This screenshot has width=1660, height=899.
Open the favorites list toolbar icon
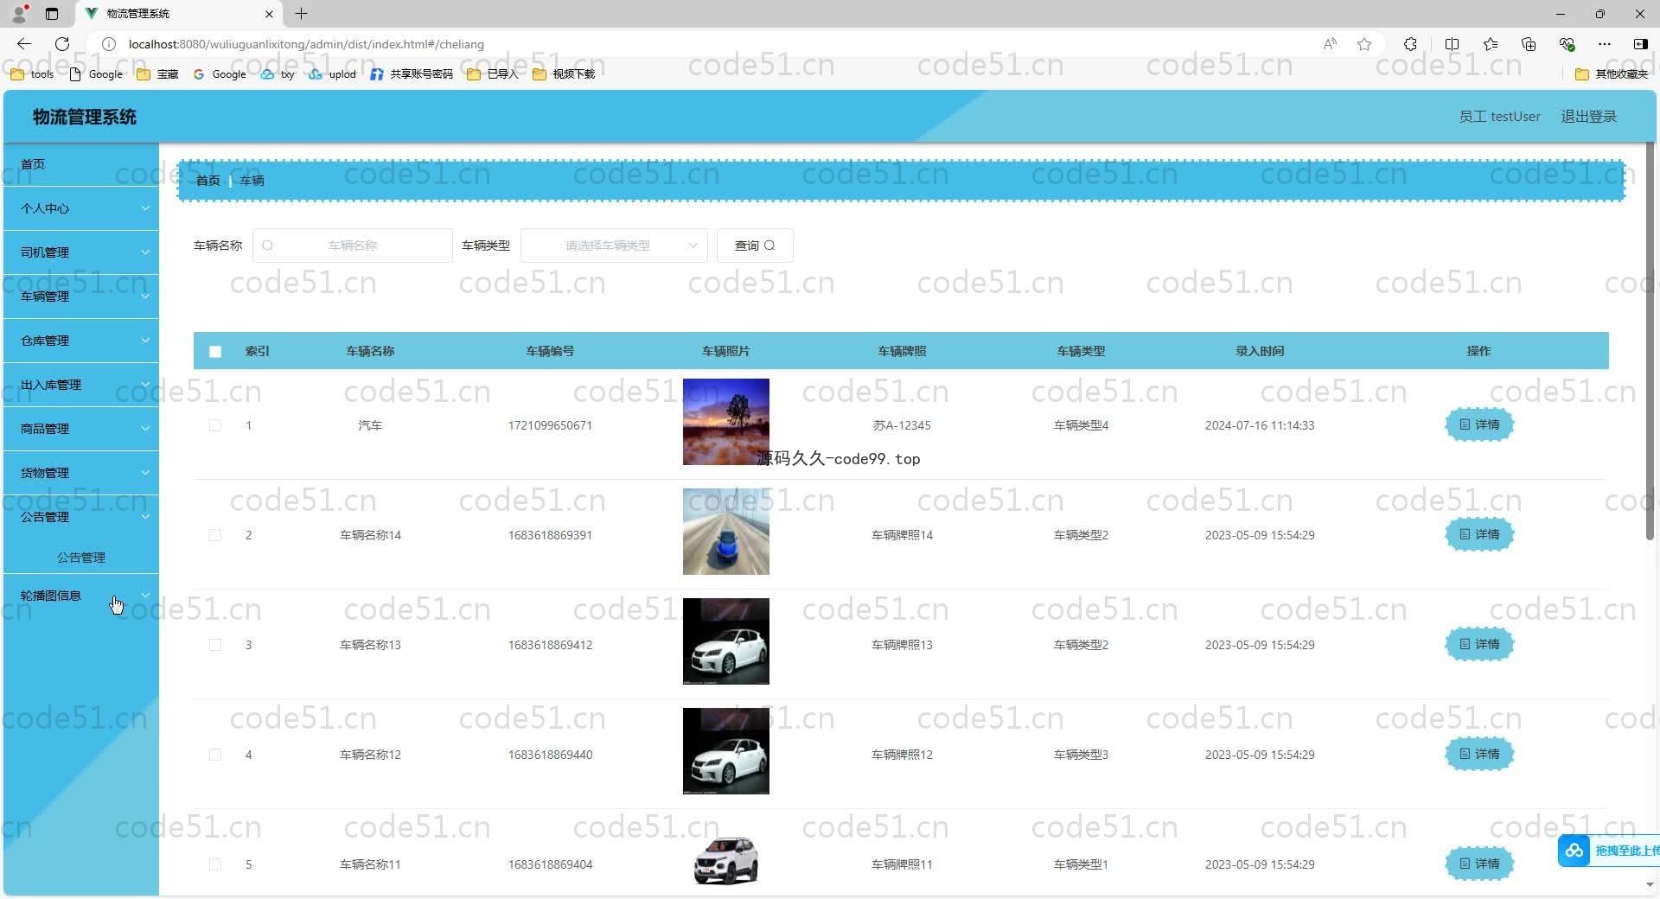click(1491, 44)
